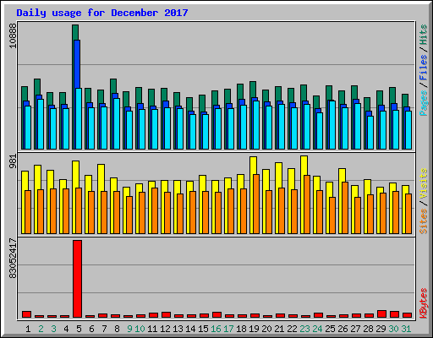
Task: Click green day label 17
Action: 228,329
